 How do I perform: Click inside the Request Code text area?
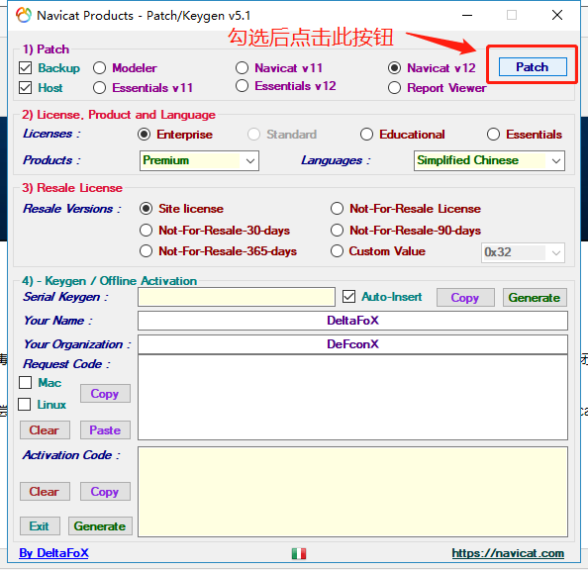tap(352, 398)
